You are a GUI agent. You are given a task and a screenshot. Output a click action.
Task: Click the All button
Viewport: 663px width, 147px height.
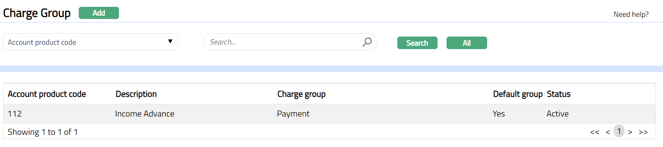(466, 43)
